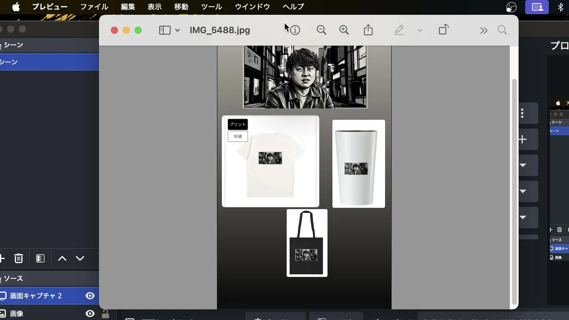The width and height of the screenshot is (569, 320).
Task: Click the white tumbler mockup in the image
Action: [359, 164]
